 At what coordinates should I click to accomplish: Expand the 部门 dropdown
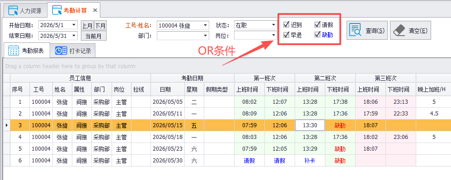tap(205, 36)
